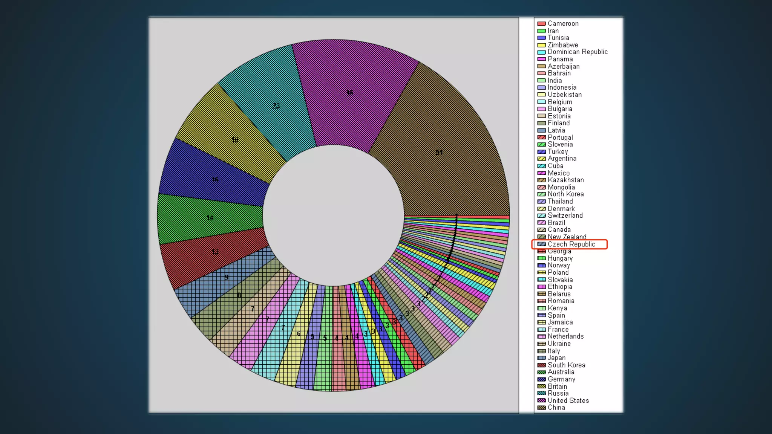772x434 pixels.
Task: Select the Uzbekistan legend entry
Action: [564, 95]
